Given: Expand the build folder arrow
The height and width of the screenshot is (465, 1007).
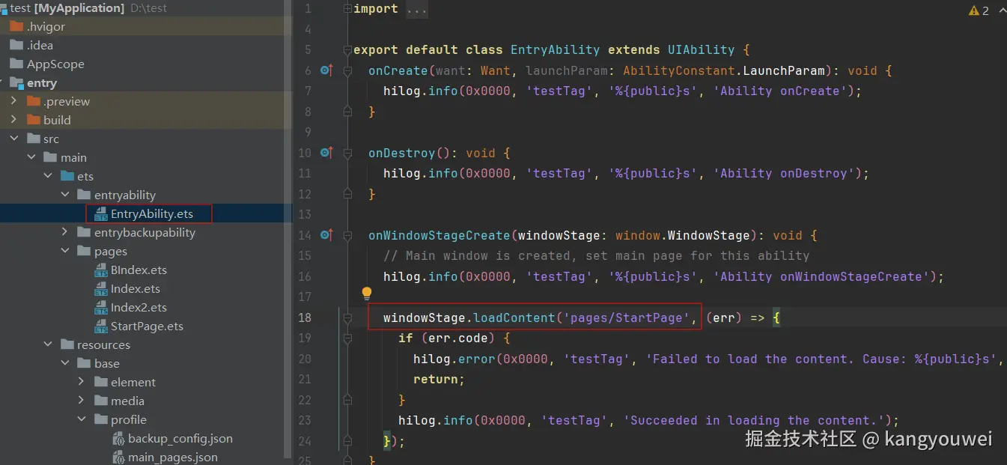Looking at the screenshot, I should pyautogui.click(x=13, y=120).
